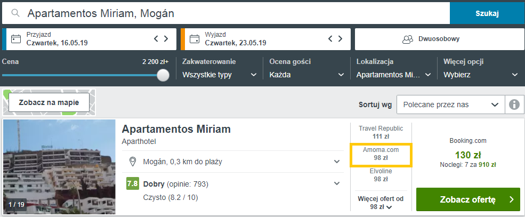Screen dimensions: 525x217
Task: Go to previous check-out day arrow
Action: [330, 38]
